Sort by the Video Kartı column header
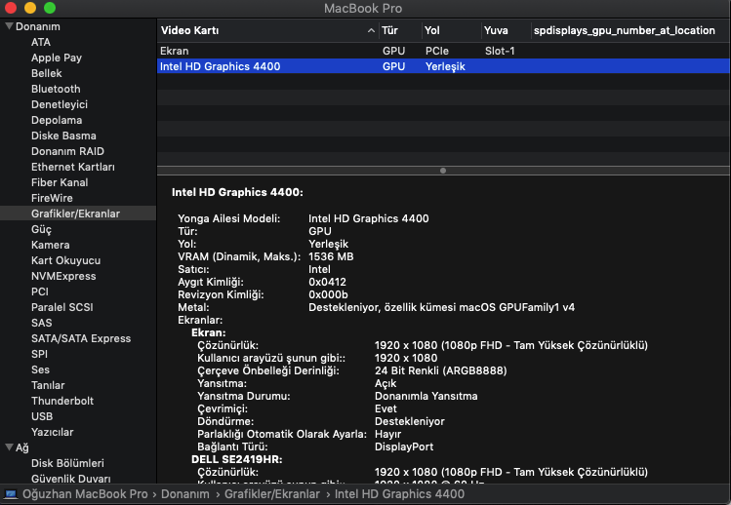Viewport: 731px width, 505px height. coord(190,31)
